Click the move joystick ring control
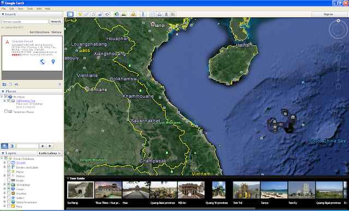Screen dimensions: 349x211 coord(338,47)
